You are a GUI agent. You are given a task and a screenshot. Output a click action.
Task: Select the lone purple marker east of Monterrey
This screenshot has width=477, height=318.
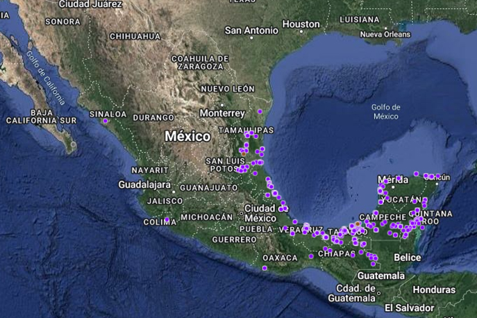click(x=260, y=111)
